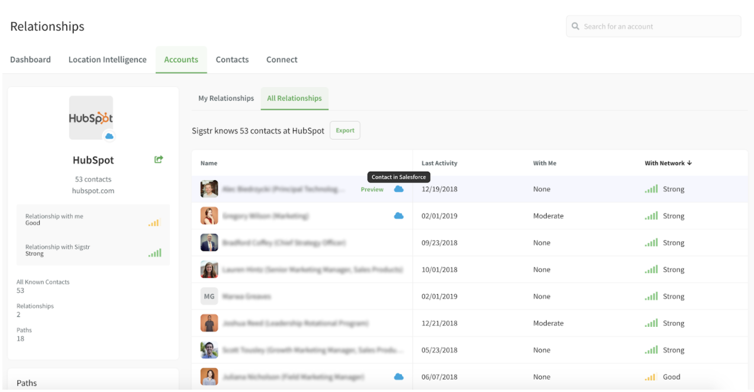Click the MG initials avatar
Image resolution: width=754 pixels, height=392 pixels.
coord(209,296)
